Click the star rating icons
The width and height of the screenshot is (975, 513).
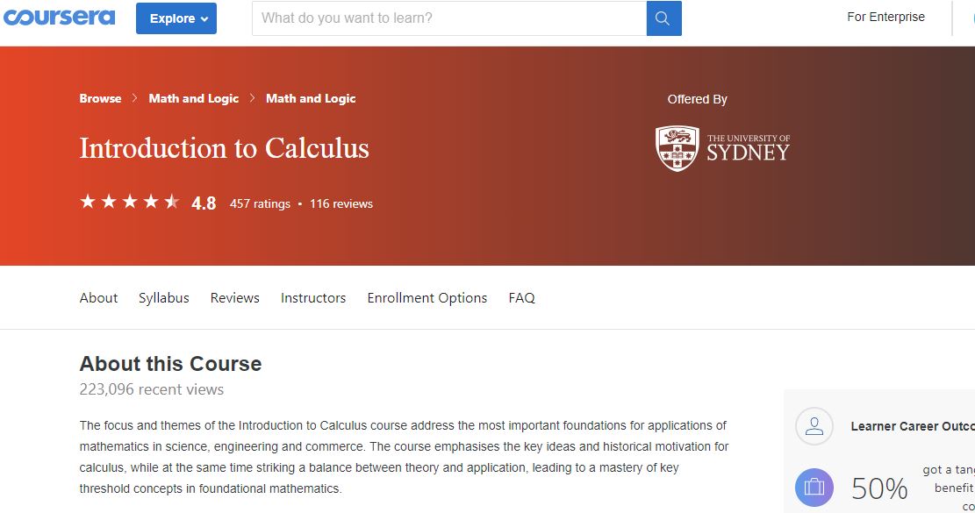click(130, 203)
